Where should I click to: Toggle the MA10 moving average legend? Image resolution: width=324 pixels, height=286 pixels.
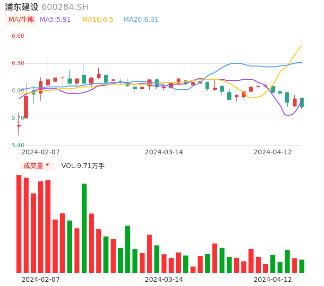click(98, 20)
